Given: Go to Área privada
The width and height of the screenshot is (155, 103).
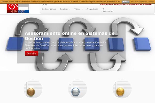Looking at the screenshot, I should [92, 9].
